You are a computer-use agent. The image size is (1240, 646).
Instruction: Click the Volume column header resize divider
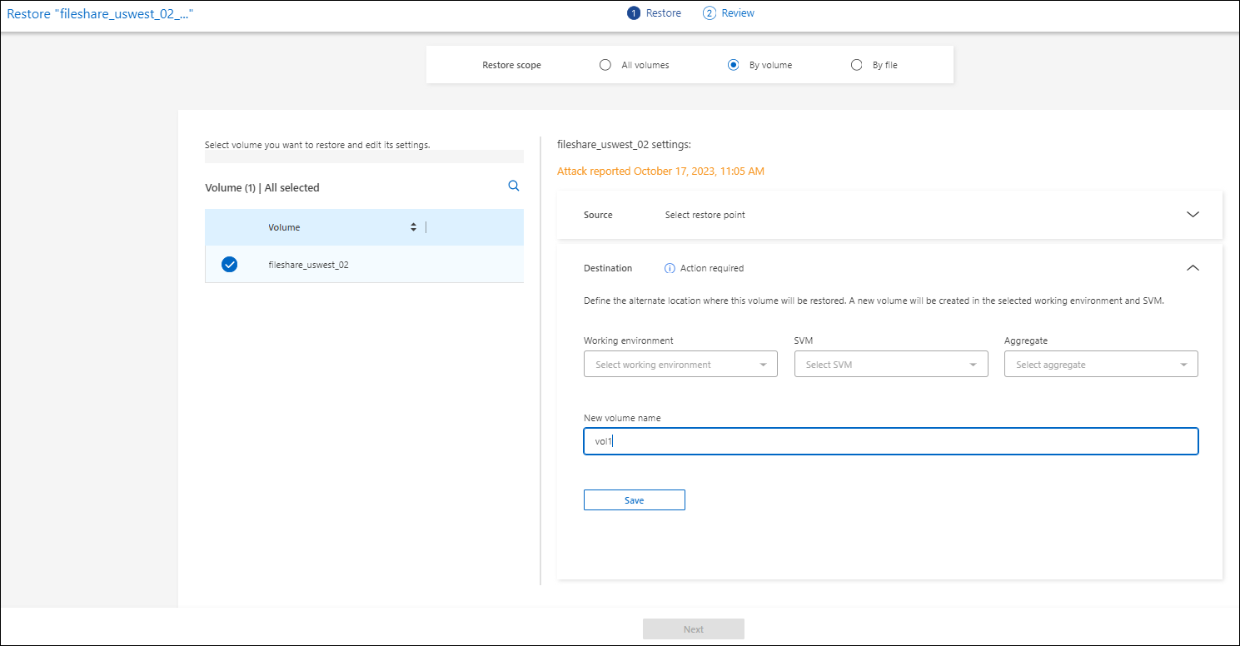[x=426, y=227]
